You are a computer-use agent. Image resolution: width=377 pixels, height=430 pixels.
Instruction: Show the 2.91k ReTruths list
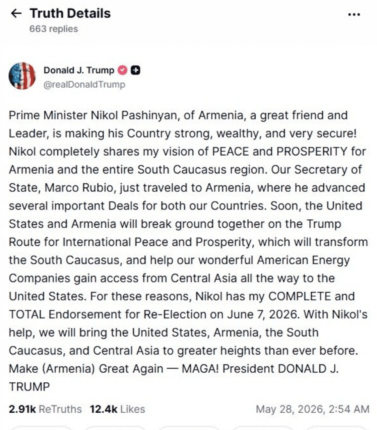(x=45, y=409)
